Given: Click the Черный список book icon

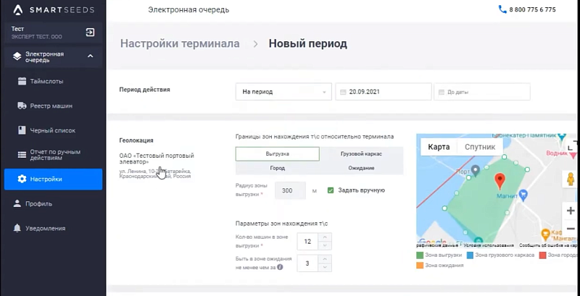Looking at the screenshot, I should click(x=22, y=130).
